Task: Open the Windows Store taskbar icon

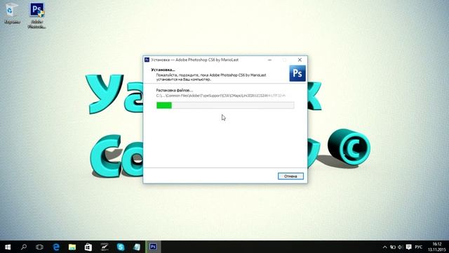Action: click(88, 247)
